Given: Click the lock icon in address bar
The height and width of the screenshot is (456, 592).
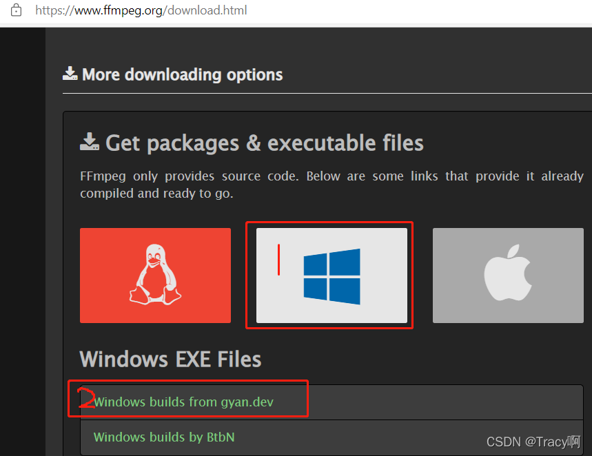Looking at the screenshot, I should (17, 10).
